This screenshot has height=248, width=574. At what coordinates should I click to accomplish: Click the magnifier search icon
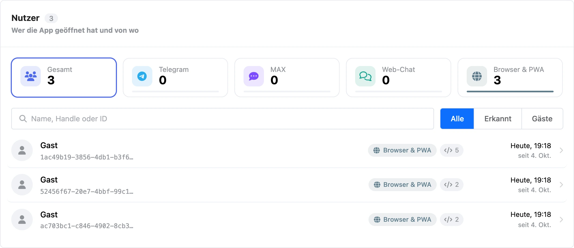tap(23, 119)
